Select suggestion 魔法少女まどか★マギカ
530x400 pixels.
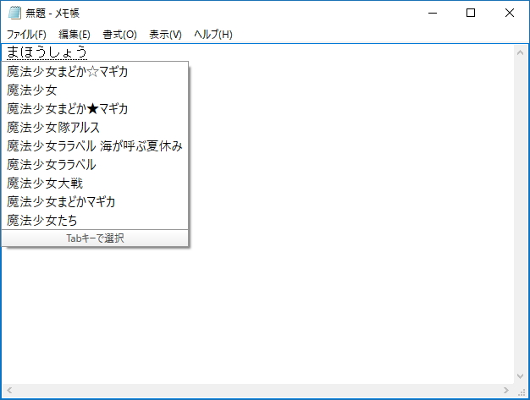coord(95,109)
